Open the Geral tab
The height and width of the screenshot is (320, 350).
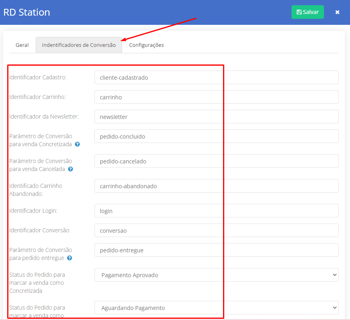pos(22,45)
